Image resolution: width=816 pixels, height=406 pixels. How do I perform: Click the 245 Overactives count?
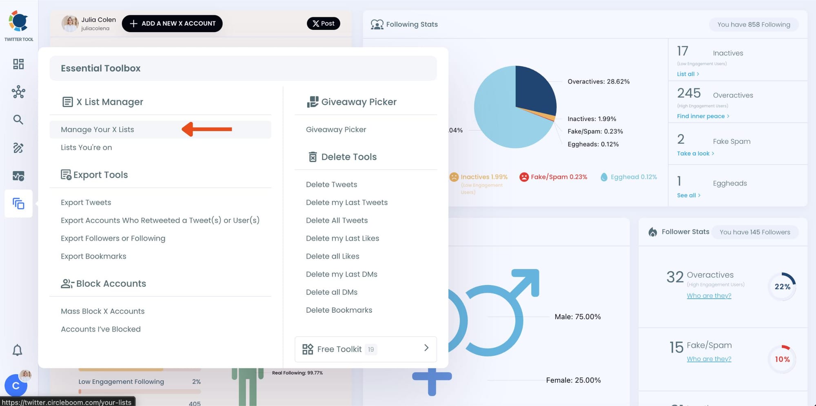point(689,93)
